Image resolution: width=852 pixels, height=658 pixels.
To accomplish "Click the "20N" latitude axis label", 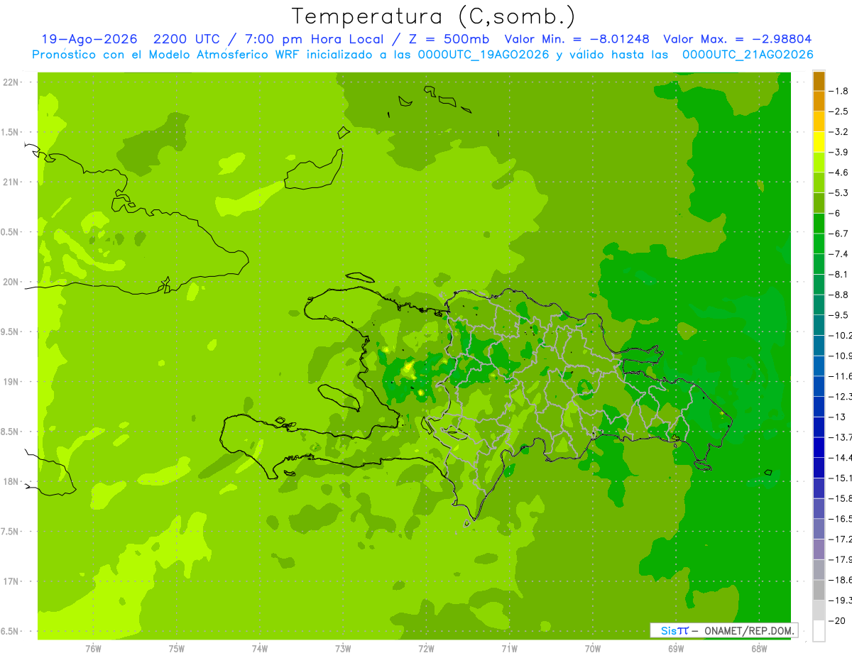I will click(x=10, y=282).
